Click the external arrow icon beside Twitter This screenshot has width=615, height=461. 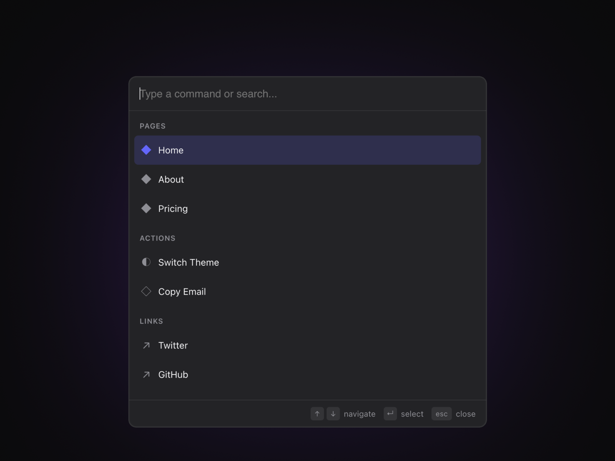pos(146,345)
